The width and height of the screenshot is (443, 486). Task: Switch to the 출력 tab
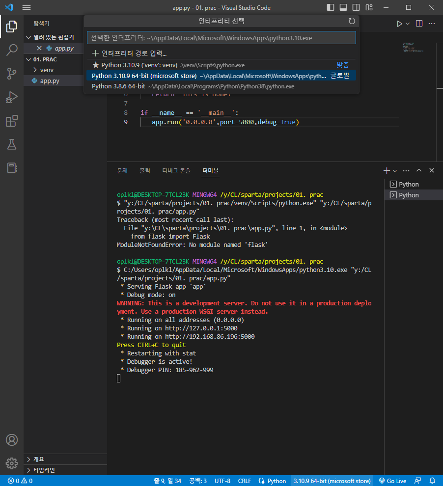tap(145, 170)
